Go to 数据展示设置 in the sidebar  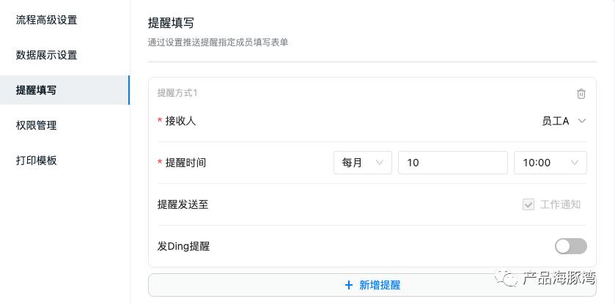pos(46,55)
